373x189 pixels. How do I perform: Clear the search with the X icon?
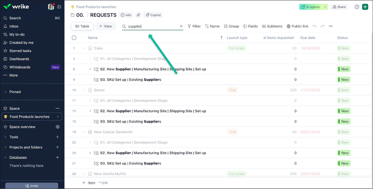pyautogui.click(x=181, y=26)
